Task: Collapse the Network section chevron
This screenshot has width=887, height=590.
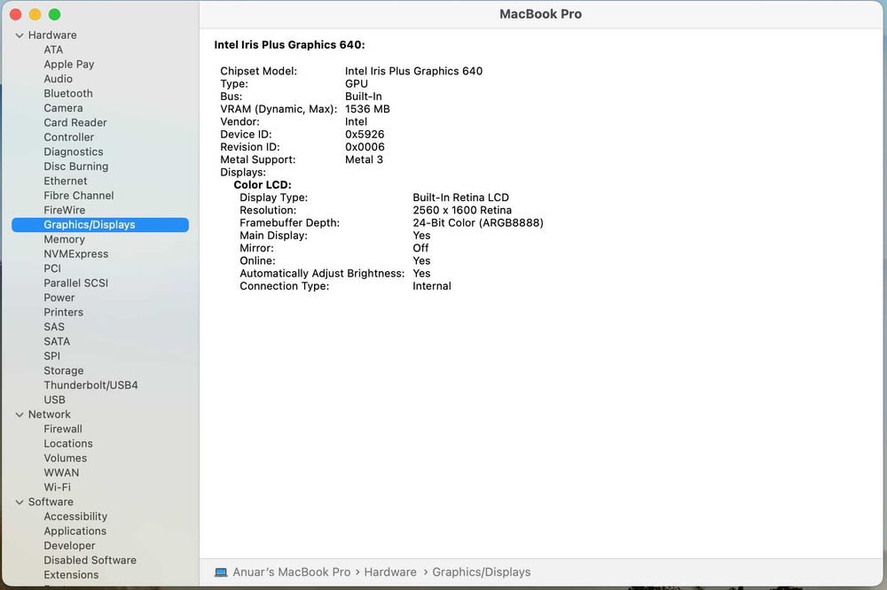Action: tap(20, 415)
